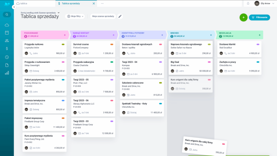Add a deal to the Negocjacja column
The width and height of the screenshot is (277, 156).
point(259,35)
